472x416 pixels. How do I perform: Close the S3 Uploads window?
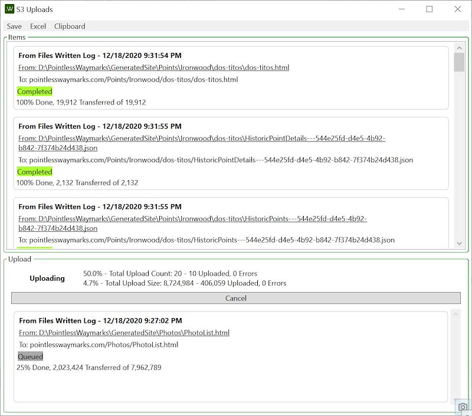pos(458,9)
